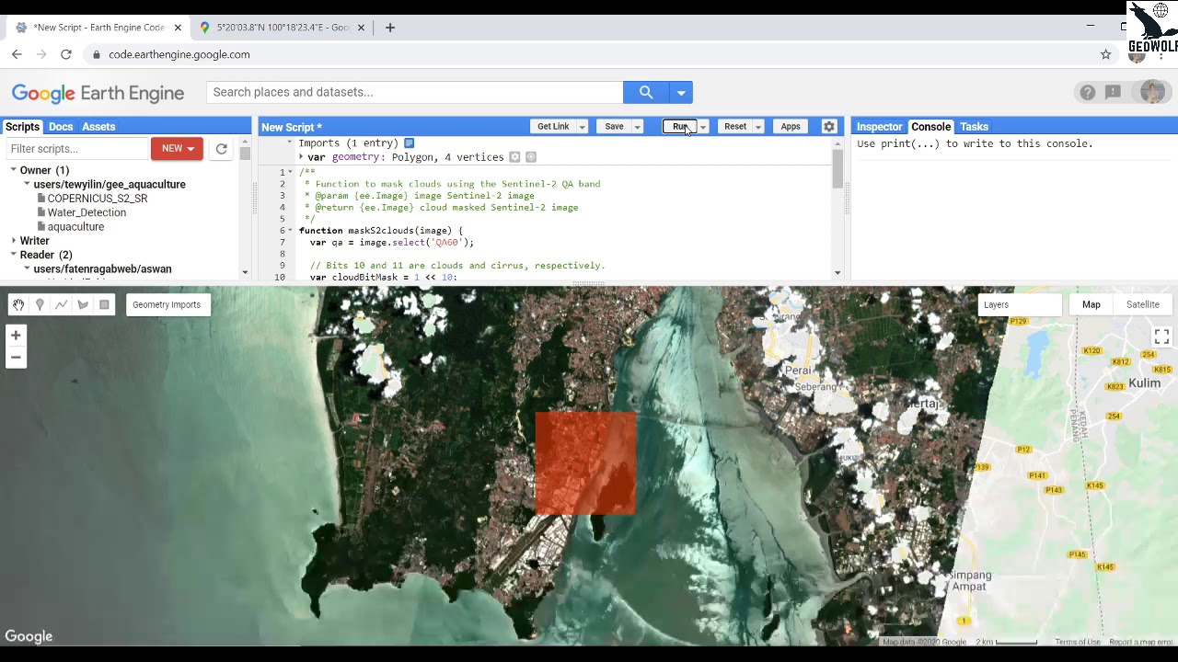The width and height of the screenshot is (1178, 662).
Task: Click the code editor vertical scrollbar
Action: (x=837, y=169)
